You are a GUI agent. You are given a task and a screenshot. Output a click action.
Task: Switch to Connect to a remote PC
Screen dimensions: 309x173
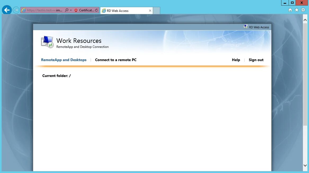click(x=116, y=60)
